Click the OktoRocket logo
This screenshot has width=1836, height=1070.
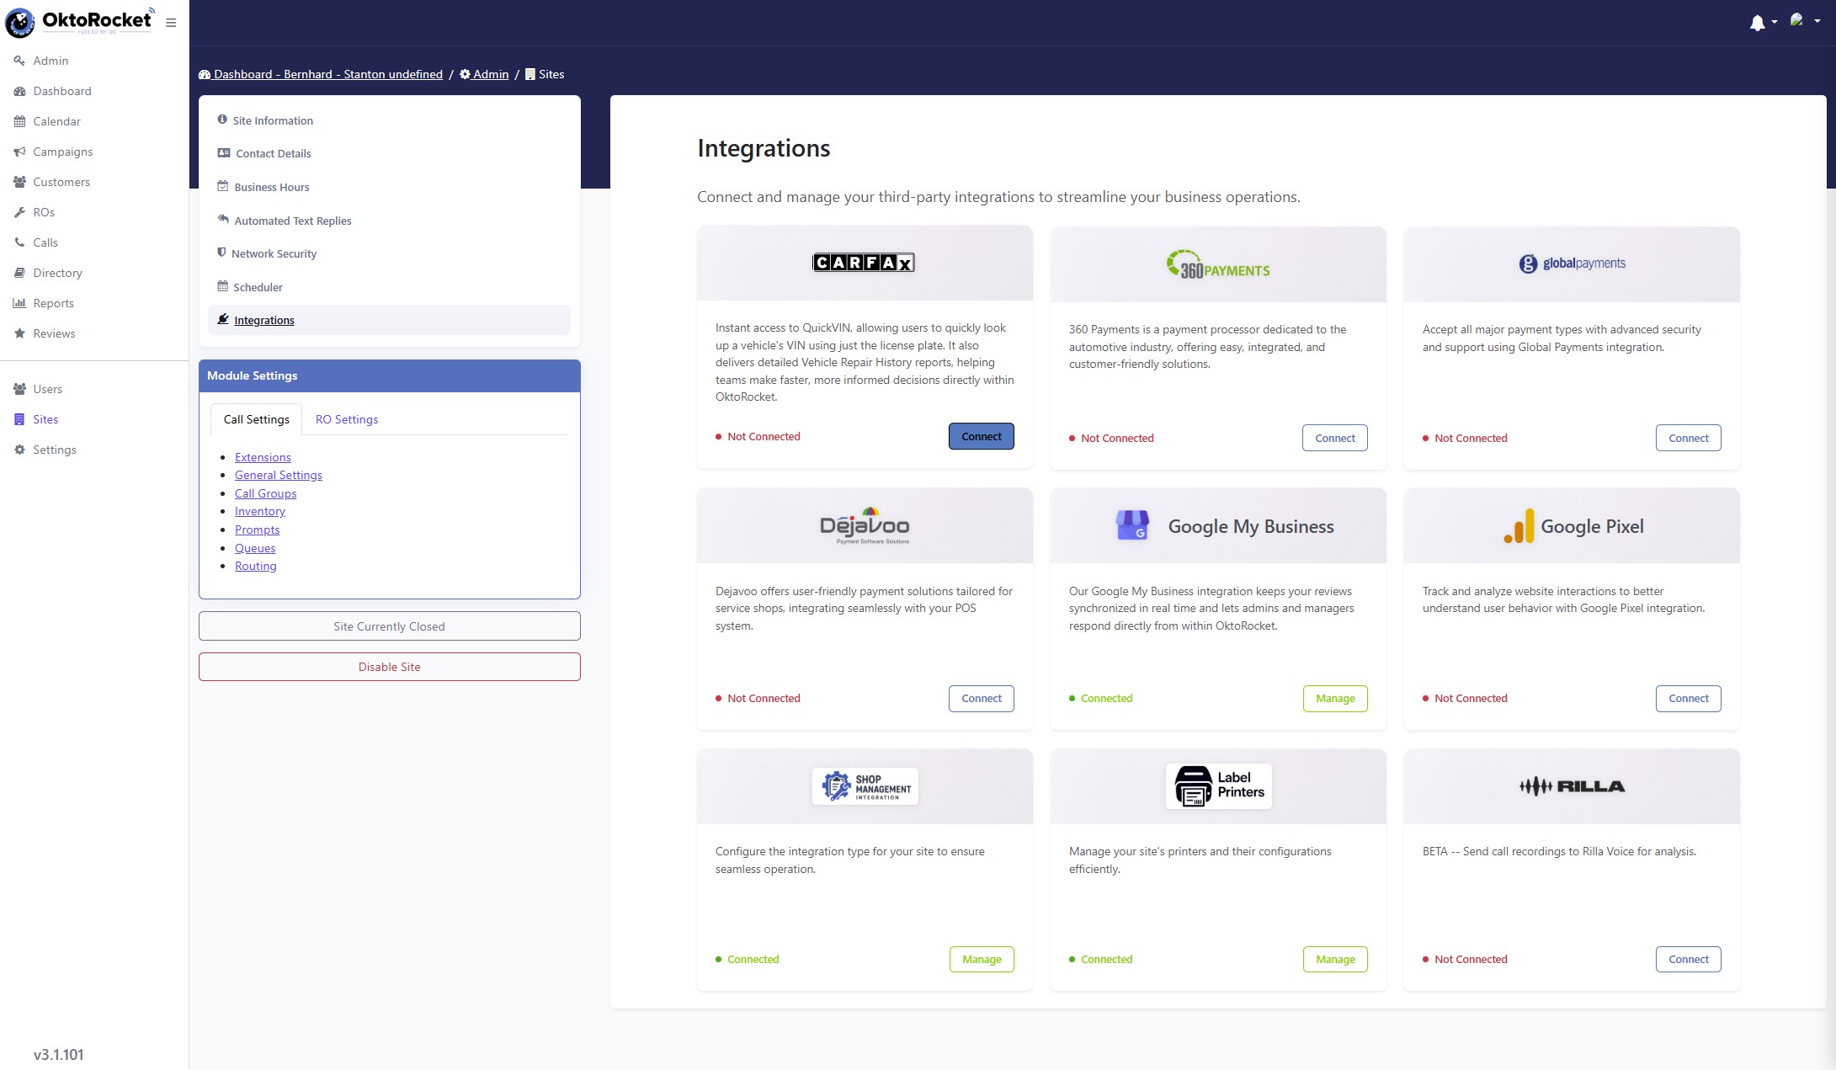point(80,21)
